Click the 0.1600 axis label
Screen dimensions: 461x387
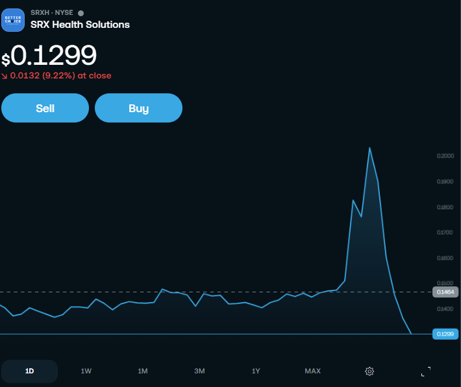click(x=445, y=258)
